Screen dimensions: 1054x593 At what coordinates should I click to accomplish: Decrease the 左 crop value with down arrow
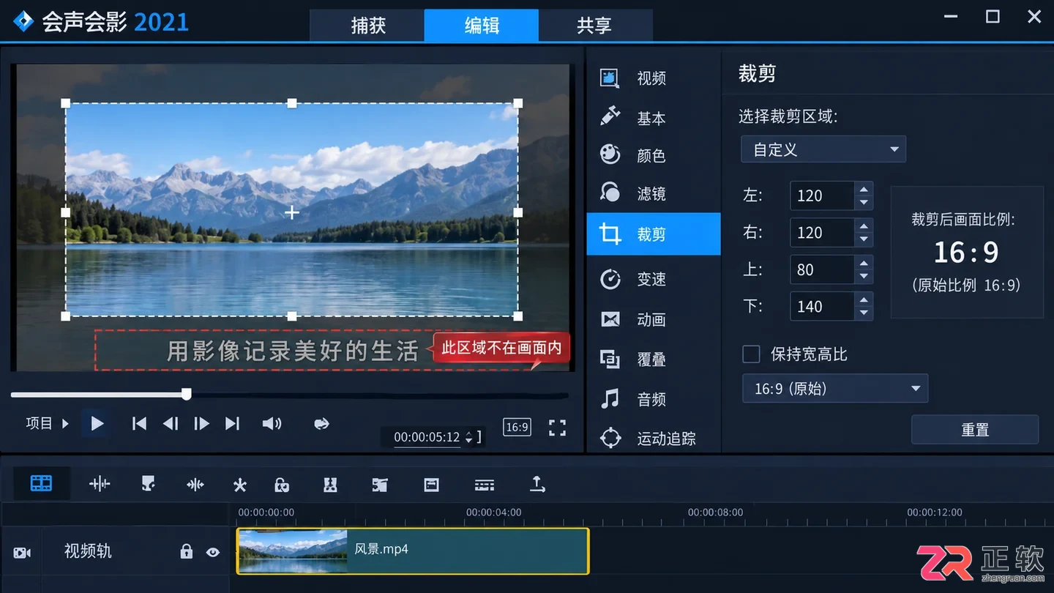click(x=864, y=203)
